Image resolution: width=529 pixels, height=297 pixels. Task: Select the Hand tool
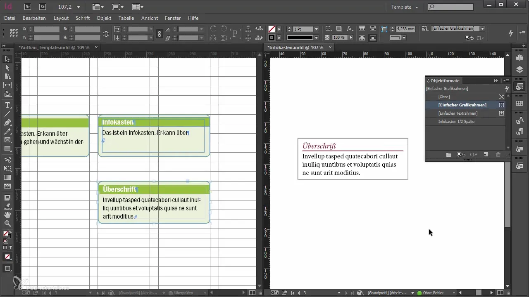[x=7, y=215]
